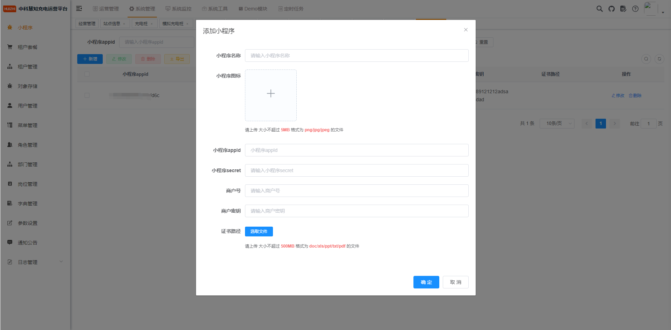Image resolution: width=671 pixels, height=330 pixels.
Task: Click the 重置 reset button
Action: (x=484, y=42)
